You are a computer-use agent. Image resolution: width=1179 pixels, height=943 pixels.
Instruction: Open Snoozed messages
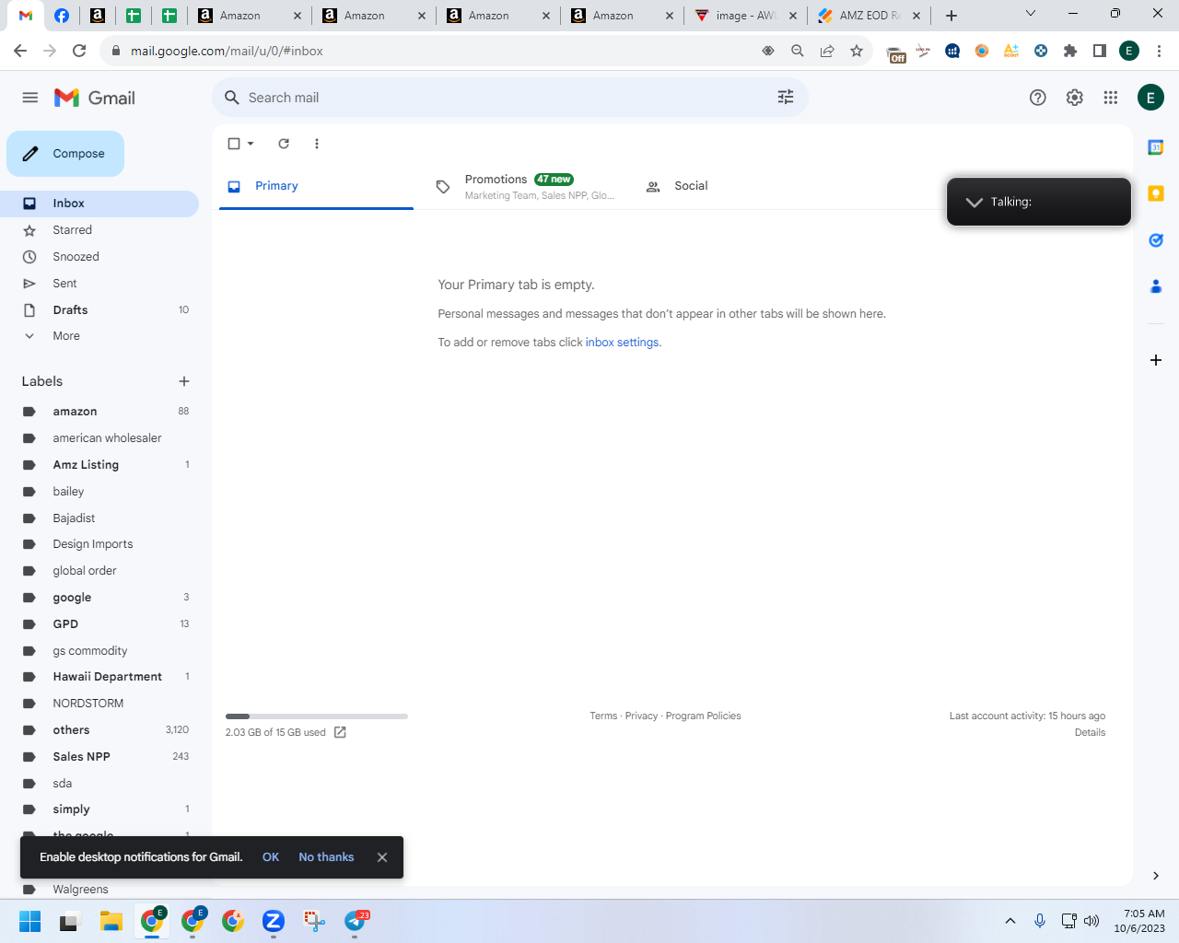99,257
